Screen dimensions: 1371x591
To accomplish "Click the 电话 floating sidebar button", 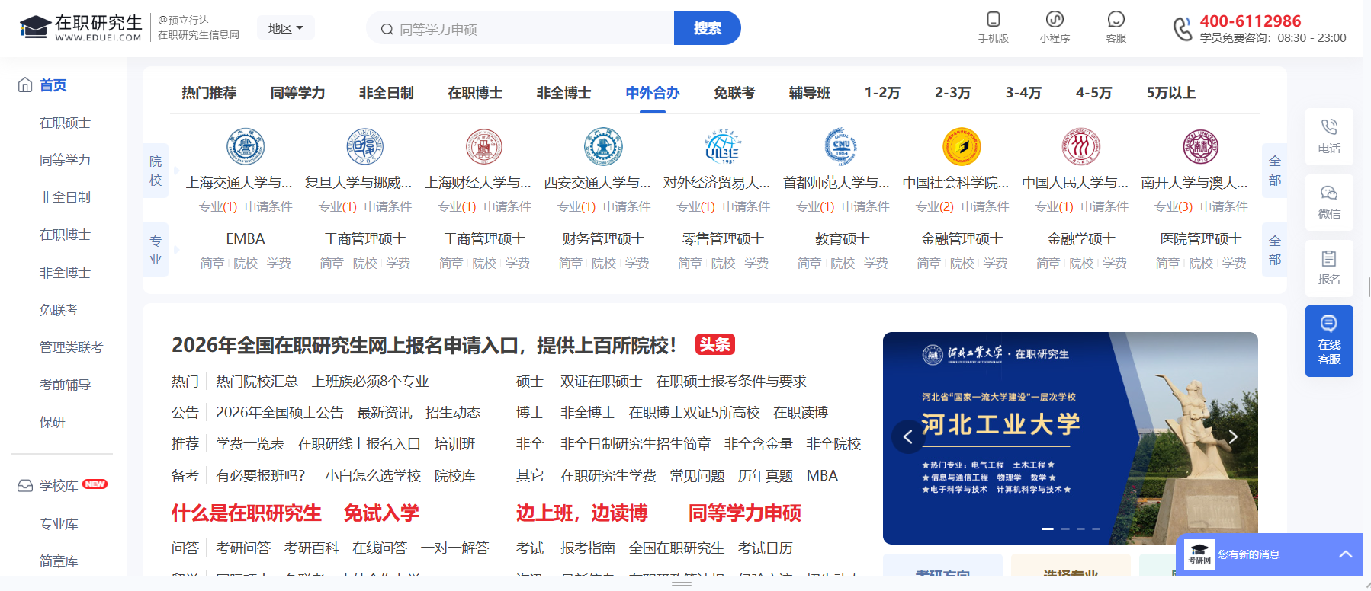I will (x=1329, y=136).
